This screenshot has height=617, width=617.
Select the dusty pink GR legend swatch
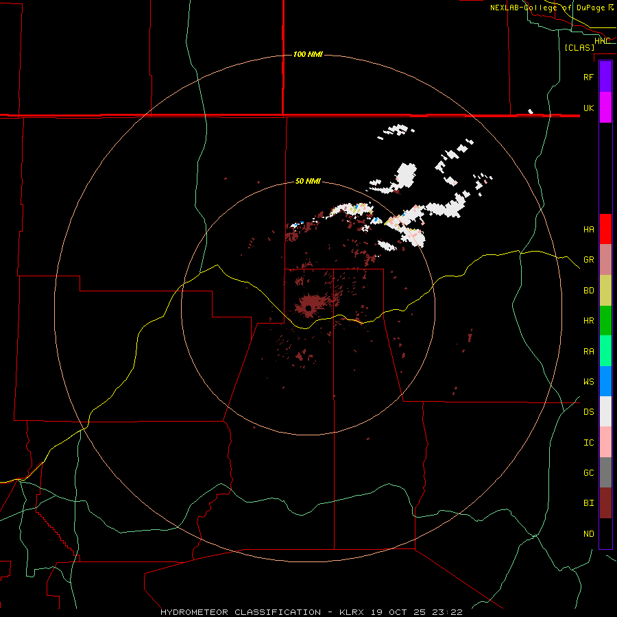click(x=605, y=260)
